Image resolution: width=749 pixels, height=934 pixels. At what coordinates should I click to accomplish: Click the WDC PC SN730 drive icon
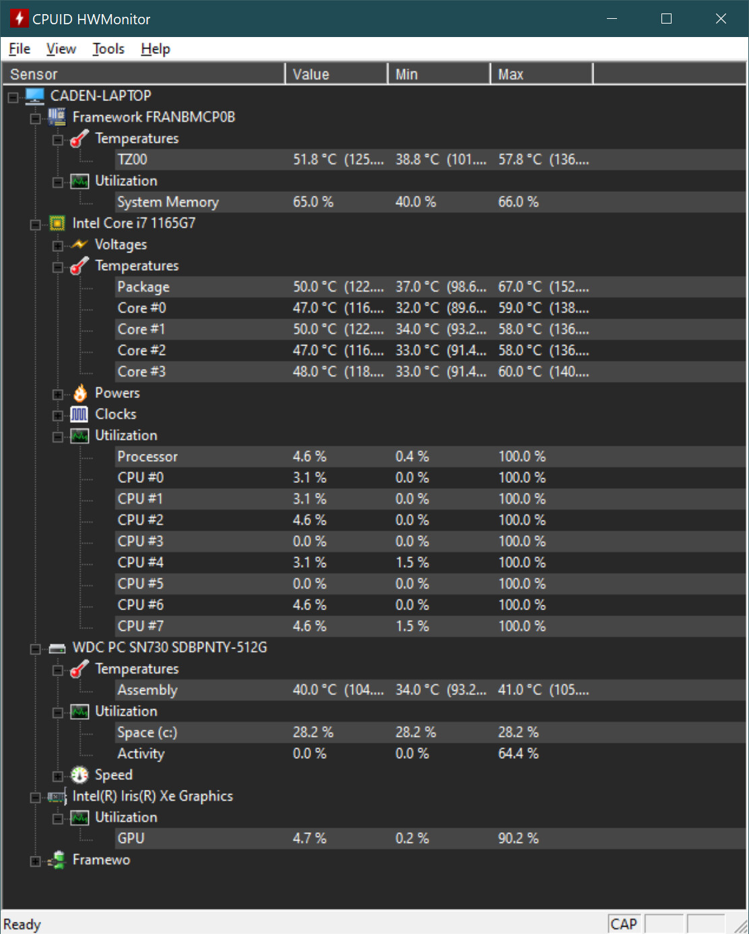point(57,648)
